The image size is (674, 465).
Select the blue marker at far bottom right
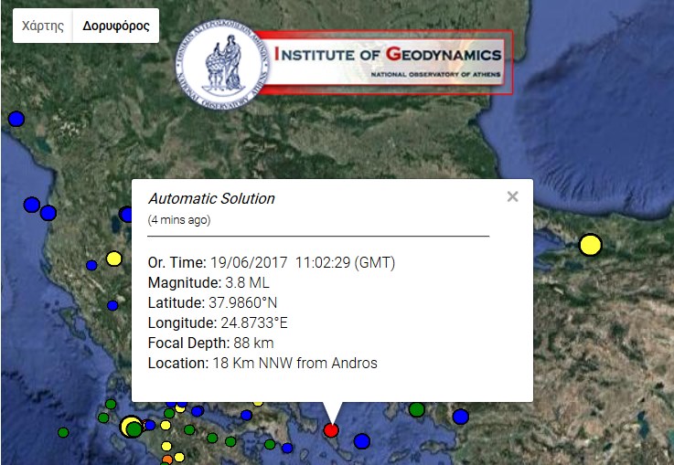460,417
